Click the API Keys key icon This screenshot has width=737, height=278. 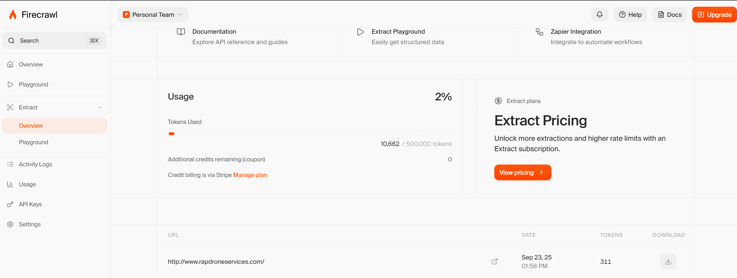pos(10,204)
